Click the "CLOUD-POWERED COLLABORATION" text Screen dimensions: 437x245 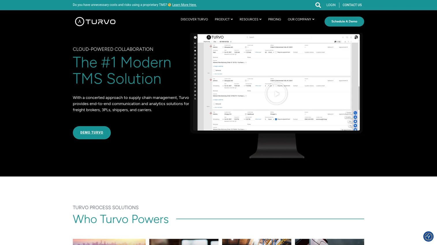tap(113, 49)
